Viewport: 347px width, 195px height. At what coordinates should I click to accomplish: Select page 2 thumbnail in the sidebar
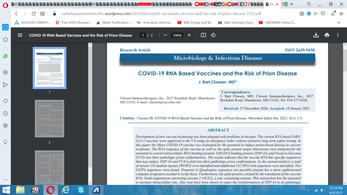[49, 118]
